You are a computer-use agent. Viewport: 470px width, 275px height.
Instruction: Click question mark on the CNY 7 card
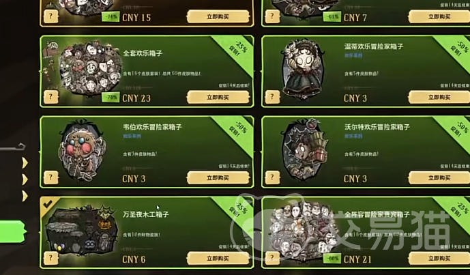pyautogui.click(x=272, y=16)
